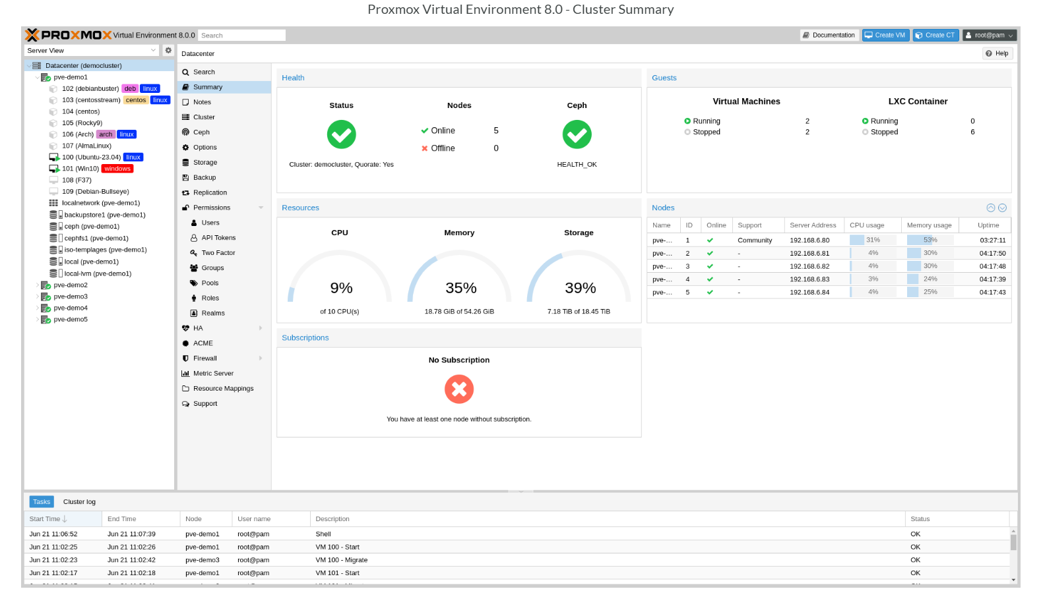Viewport: 1043px width, 591px height.
Task: Click the Metric Server chart icon
Action: click(x=185, y=374)
